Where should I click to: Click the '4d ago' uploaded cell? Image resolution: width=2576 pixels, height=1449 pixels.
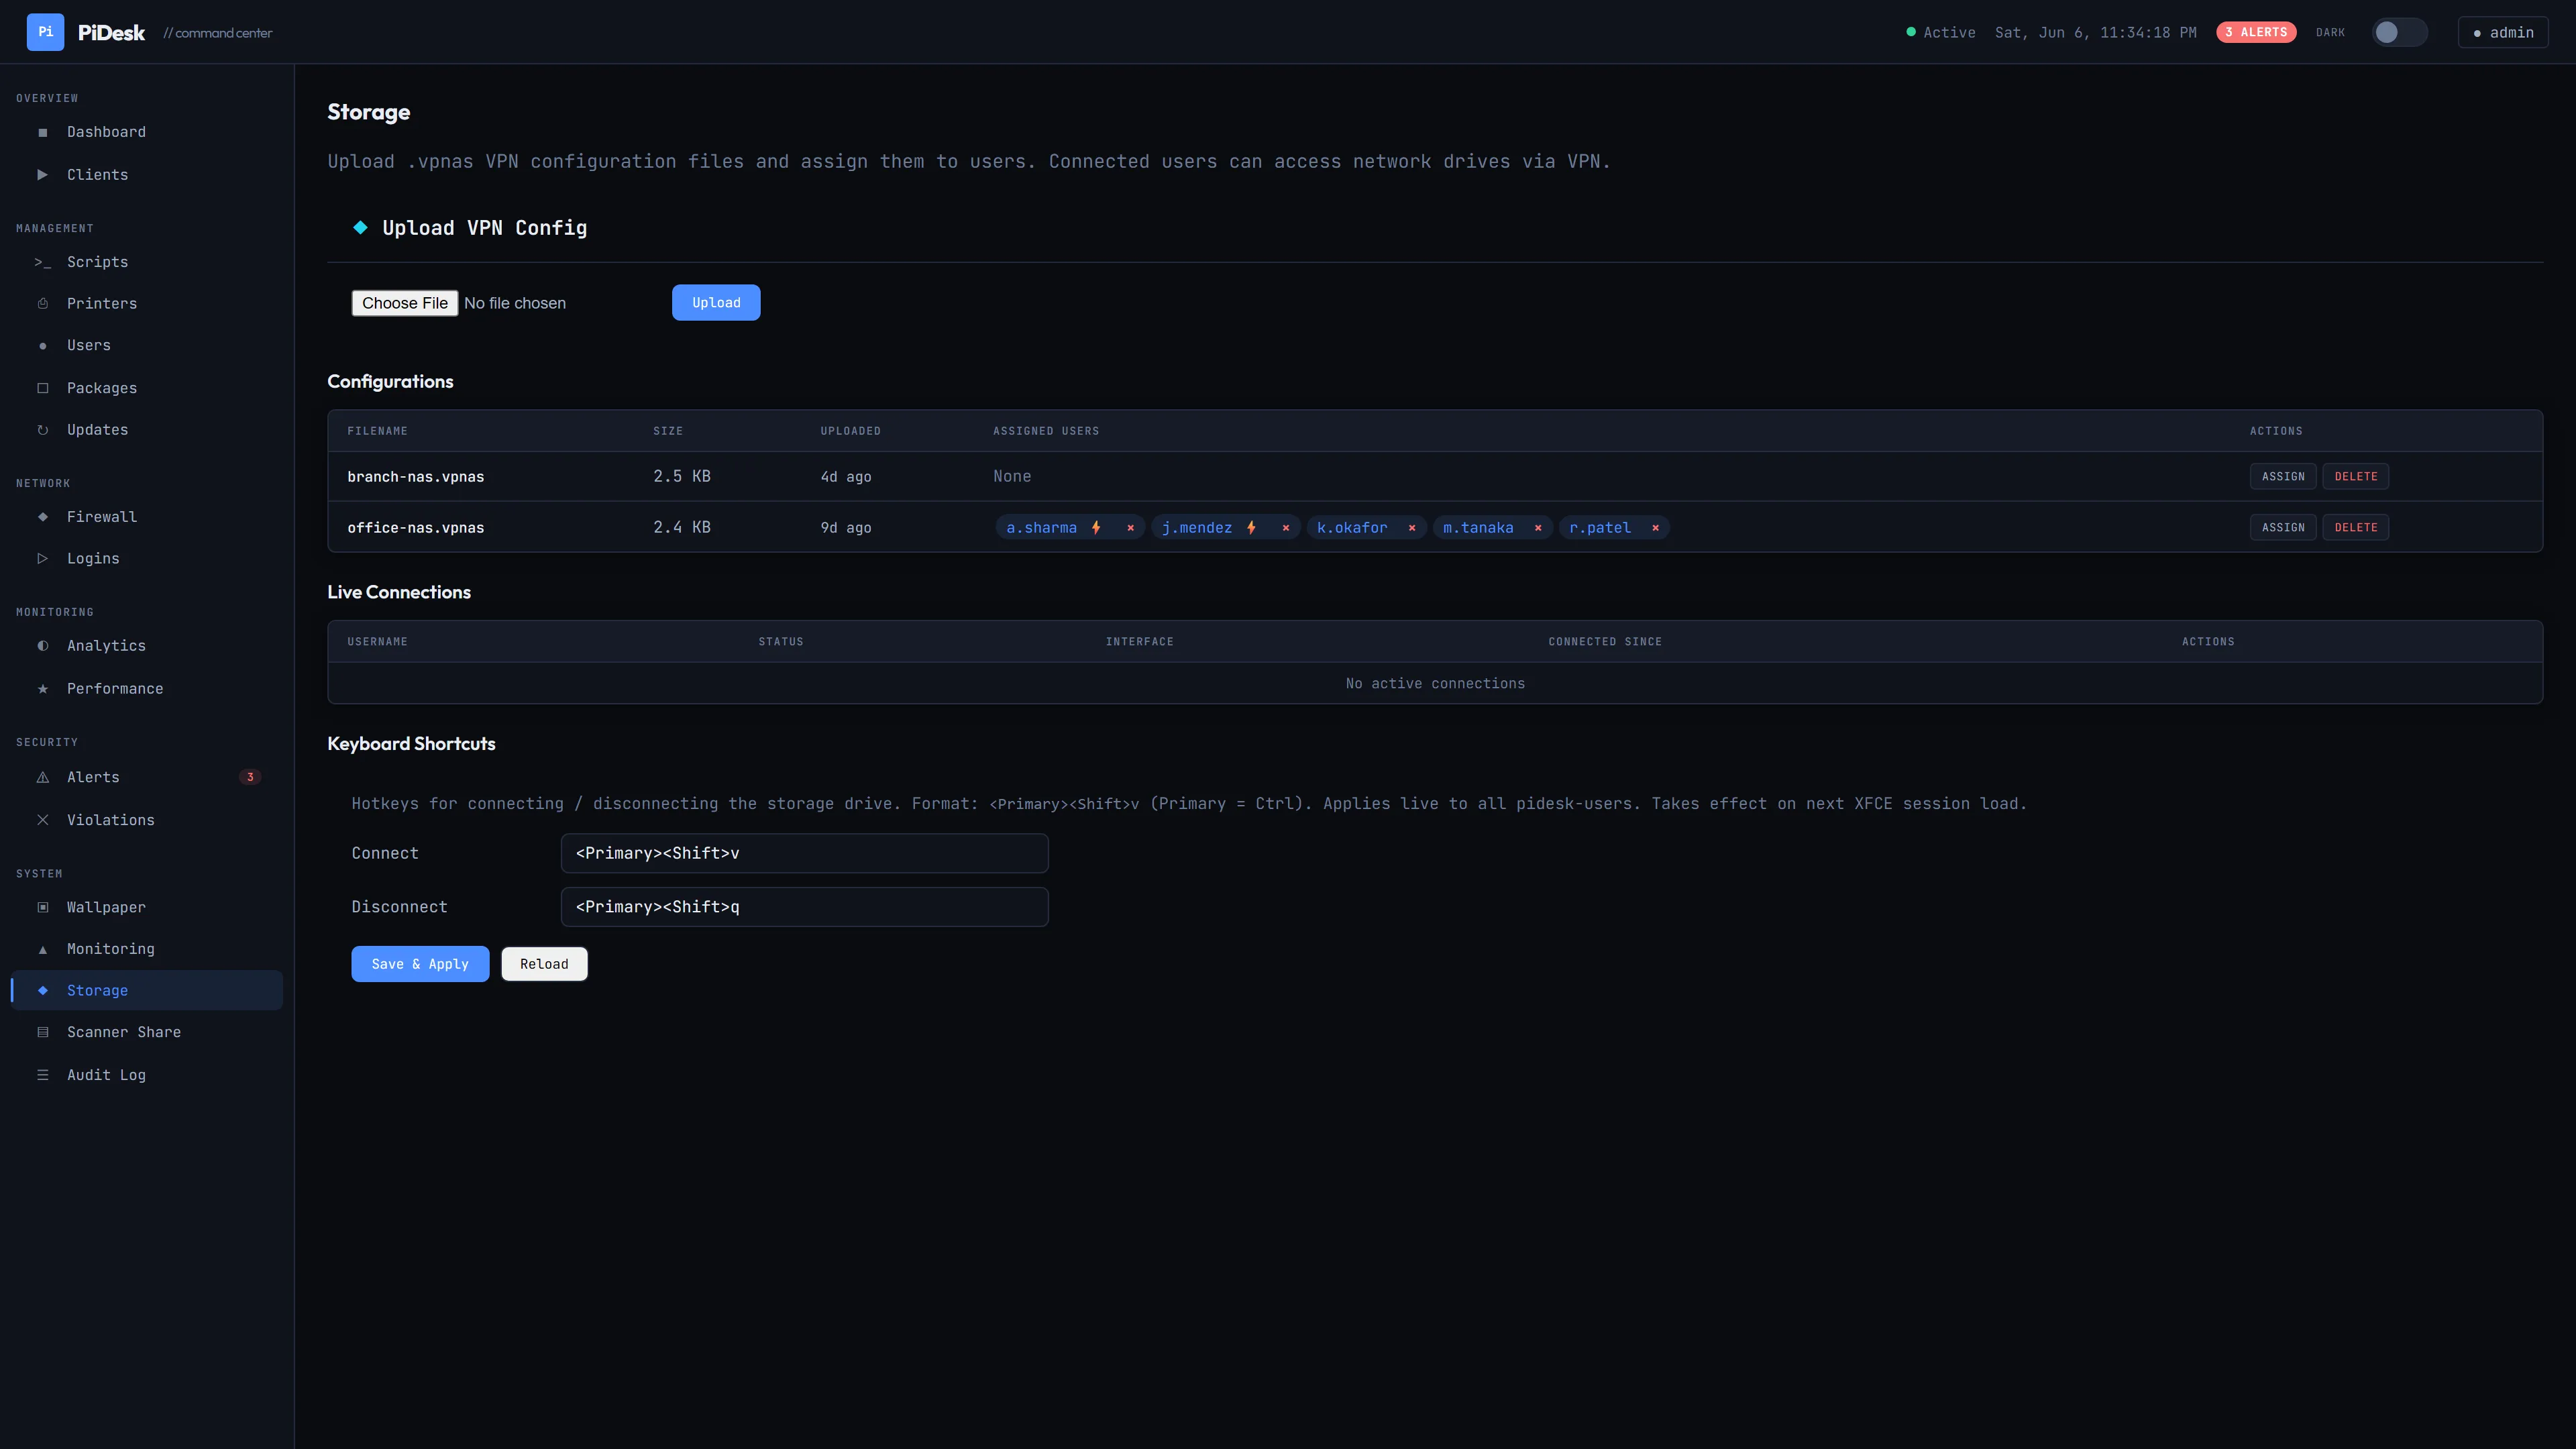pos(846,477)
